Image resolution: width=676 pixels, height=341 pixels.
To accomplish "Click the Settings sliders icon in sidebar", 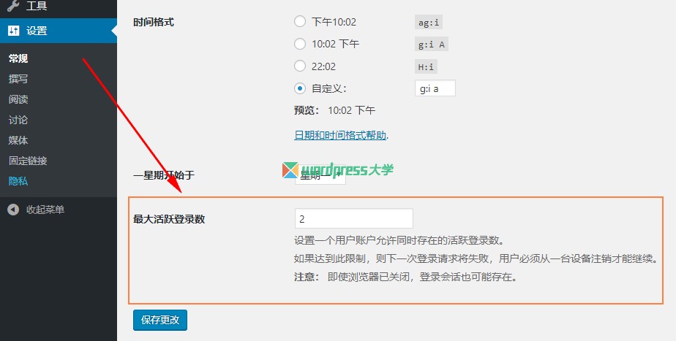I will [x=13, y=31].
